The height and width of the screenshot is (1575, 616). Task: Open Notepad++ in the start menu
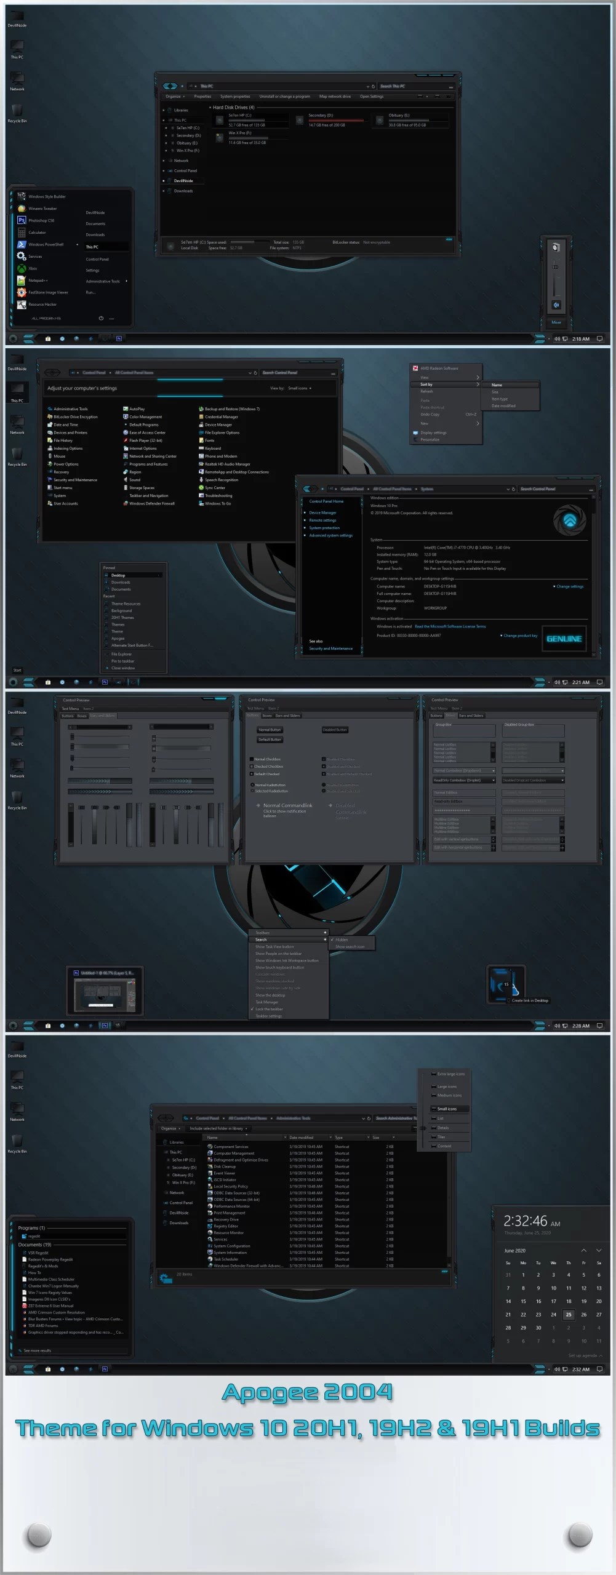tap(33, 281)
